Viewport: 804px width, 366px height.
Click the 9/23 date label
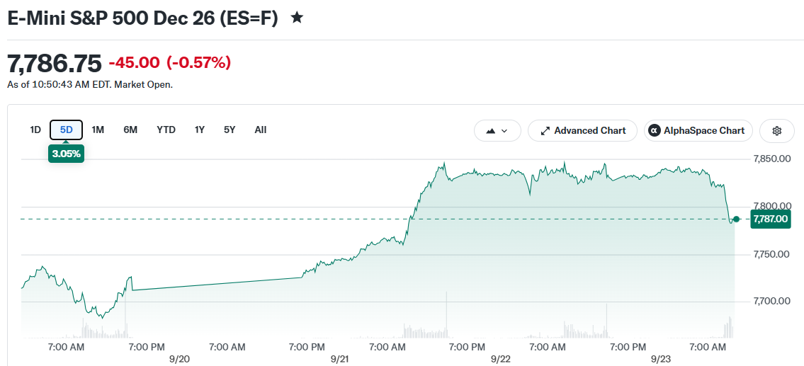(660, 359)
